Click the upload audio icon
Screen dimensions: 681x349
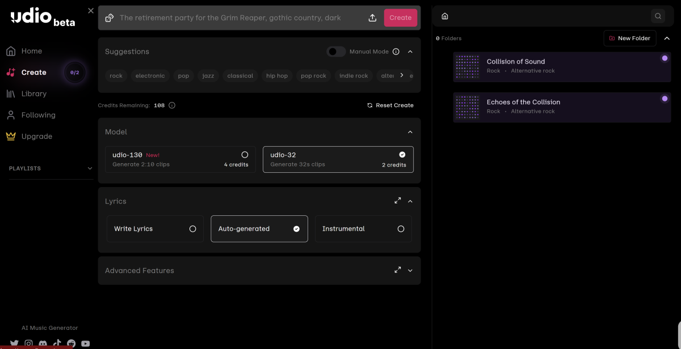372,18
